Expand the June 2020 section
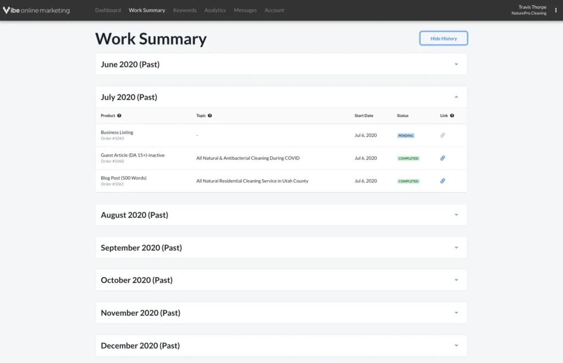 (x=456, y=64)
